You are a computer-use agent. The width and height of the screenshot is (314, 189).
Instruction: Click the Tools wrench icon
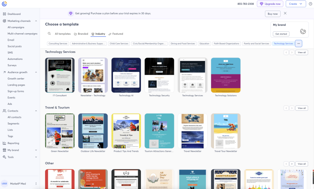click(x=4, y=157)
